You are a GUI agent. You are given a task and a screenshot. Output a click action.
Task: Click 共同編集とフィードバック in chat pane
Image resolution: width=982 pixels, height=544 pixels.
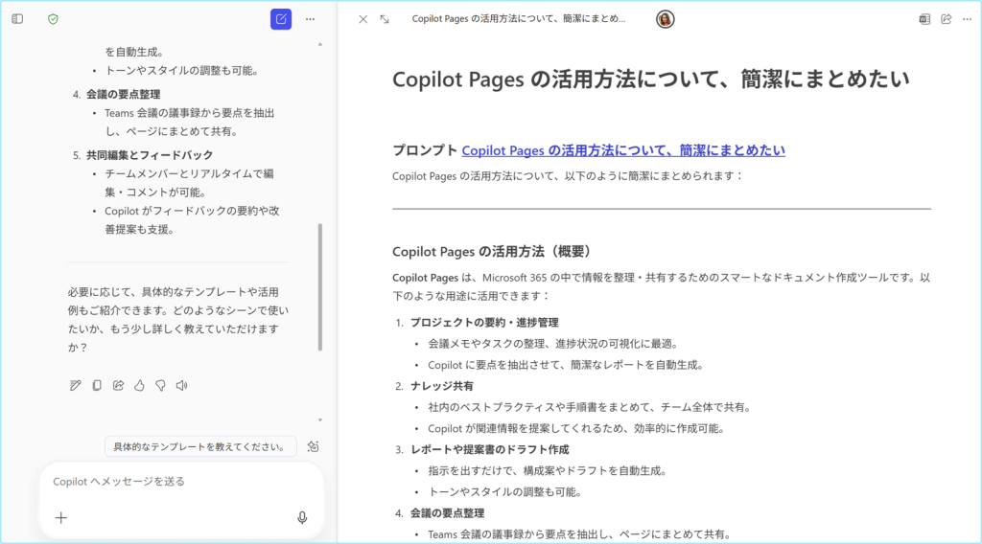150,155
